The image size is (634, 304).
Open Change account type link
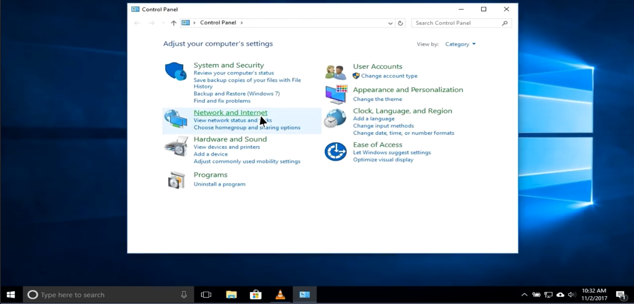tap(389, 76)
